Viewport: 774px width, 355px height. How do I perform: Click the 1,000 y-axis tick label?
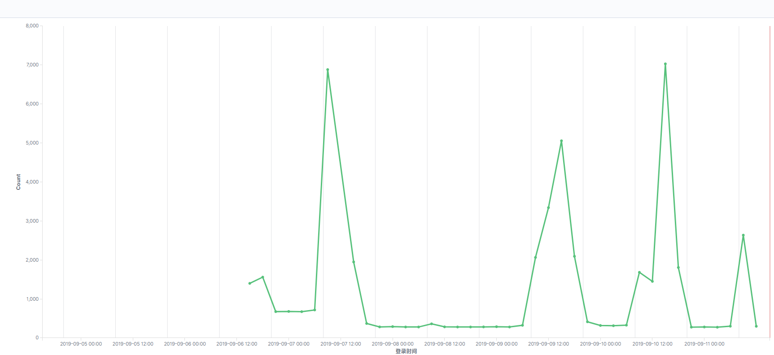tap(32, 299)
